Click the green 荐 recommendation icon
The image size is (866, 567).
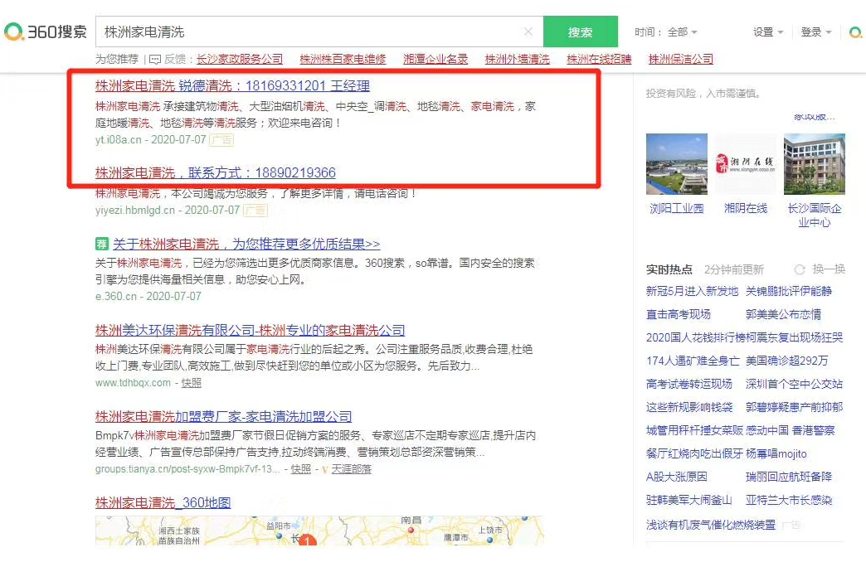click(x=102, y=244)
